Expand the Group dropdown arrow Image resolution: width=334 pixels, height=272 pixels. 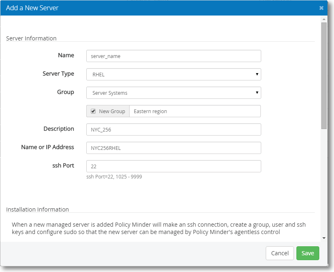[x=257, y=93]
